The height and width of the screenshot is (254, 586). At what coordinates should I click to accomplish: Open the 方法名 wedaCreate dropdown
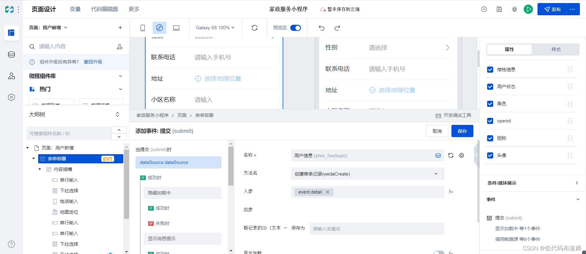[367, 174]
